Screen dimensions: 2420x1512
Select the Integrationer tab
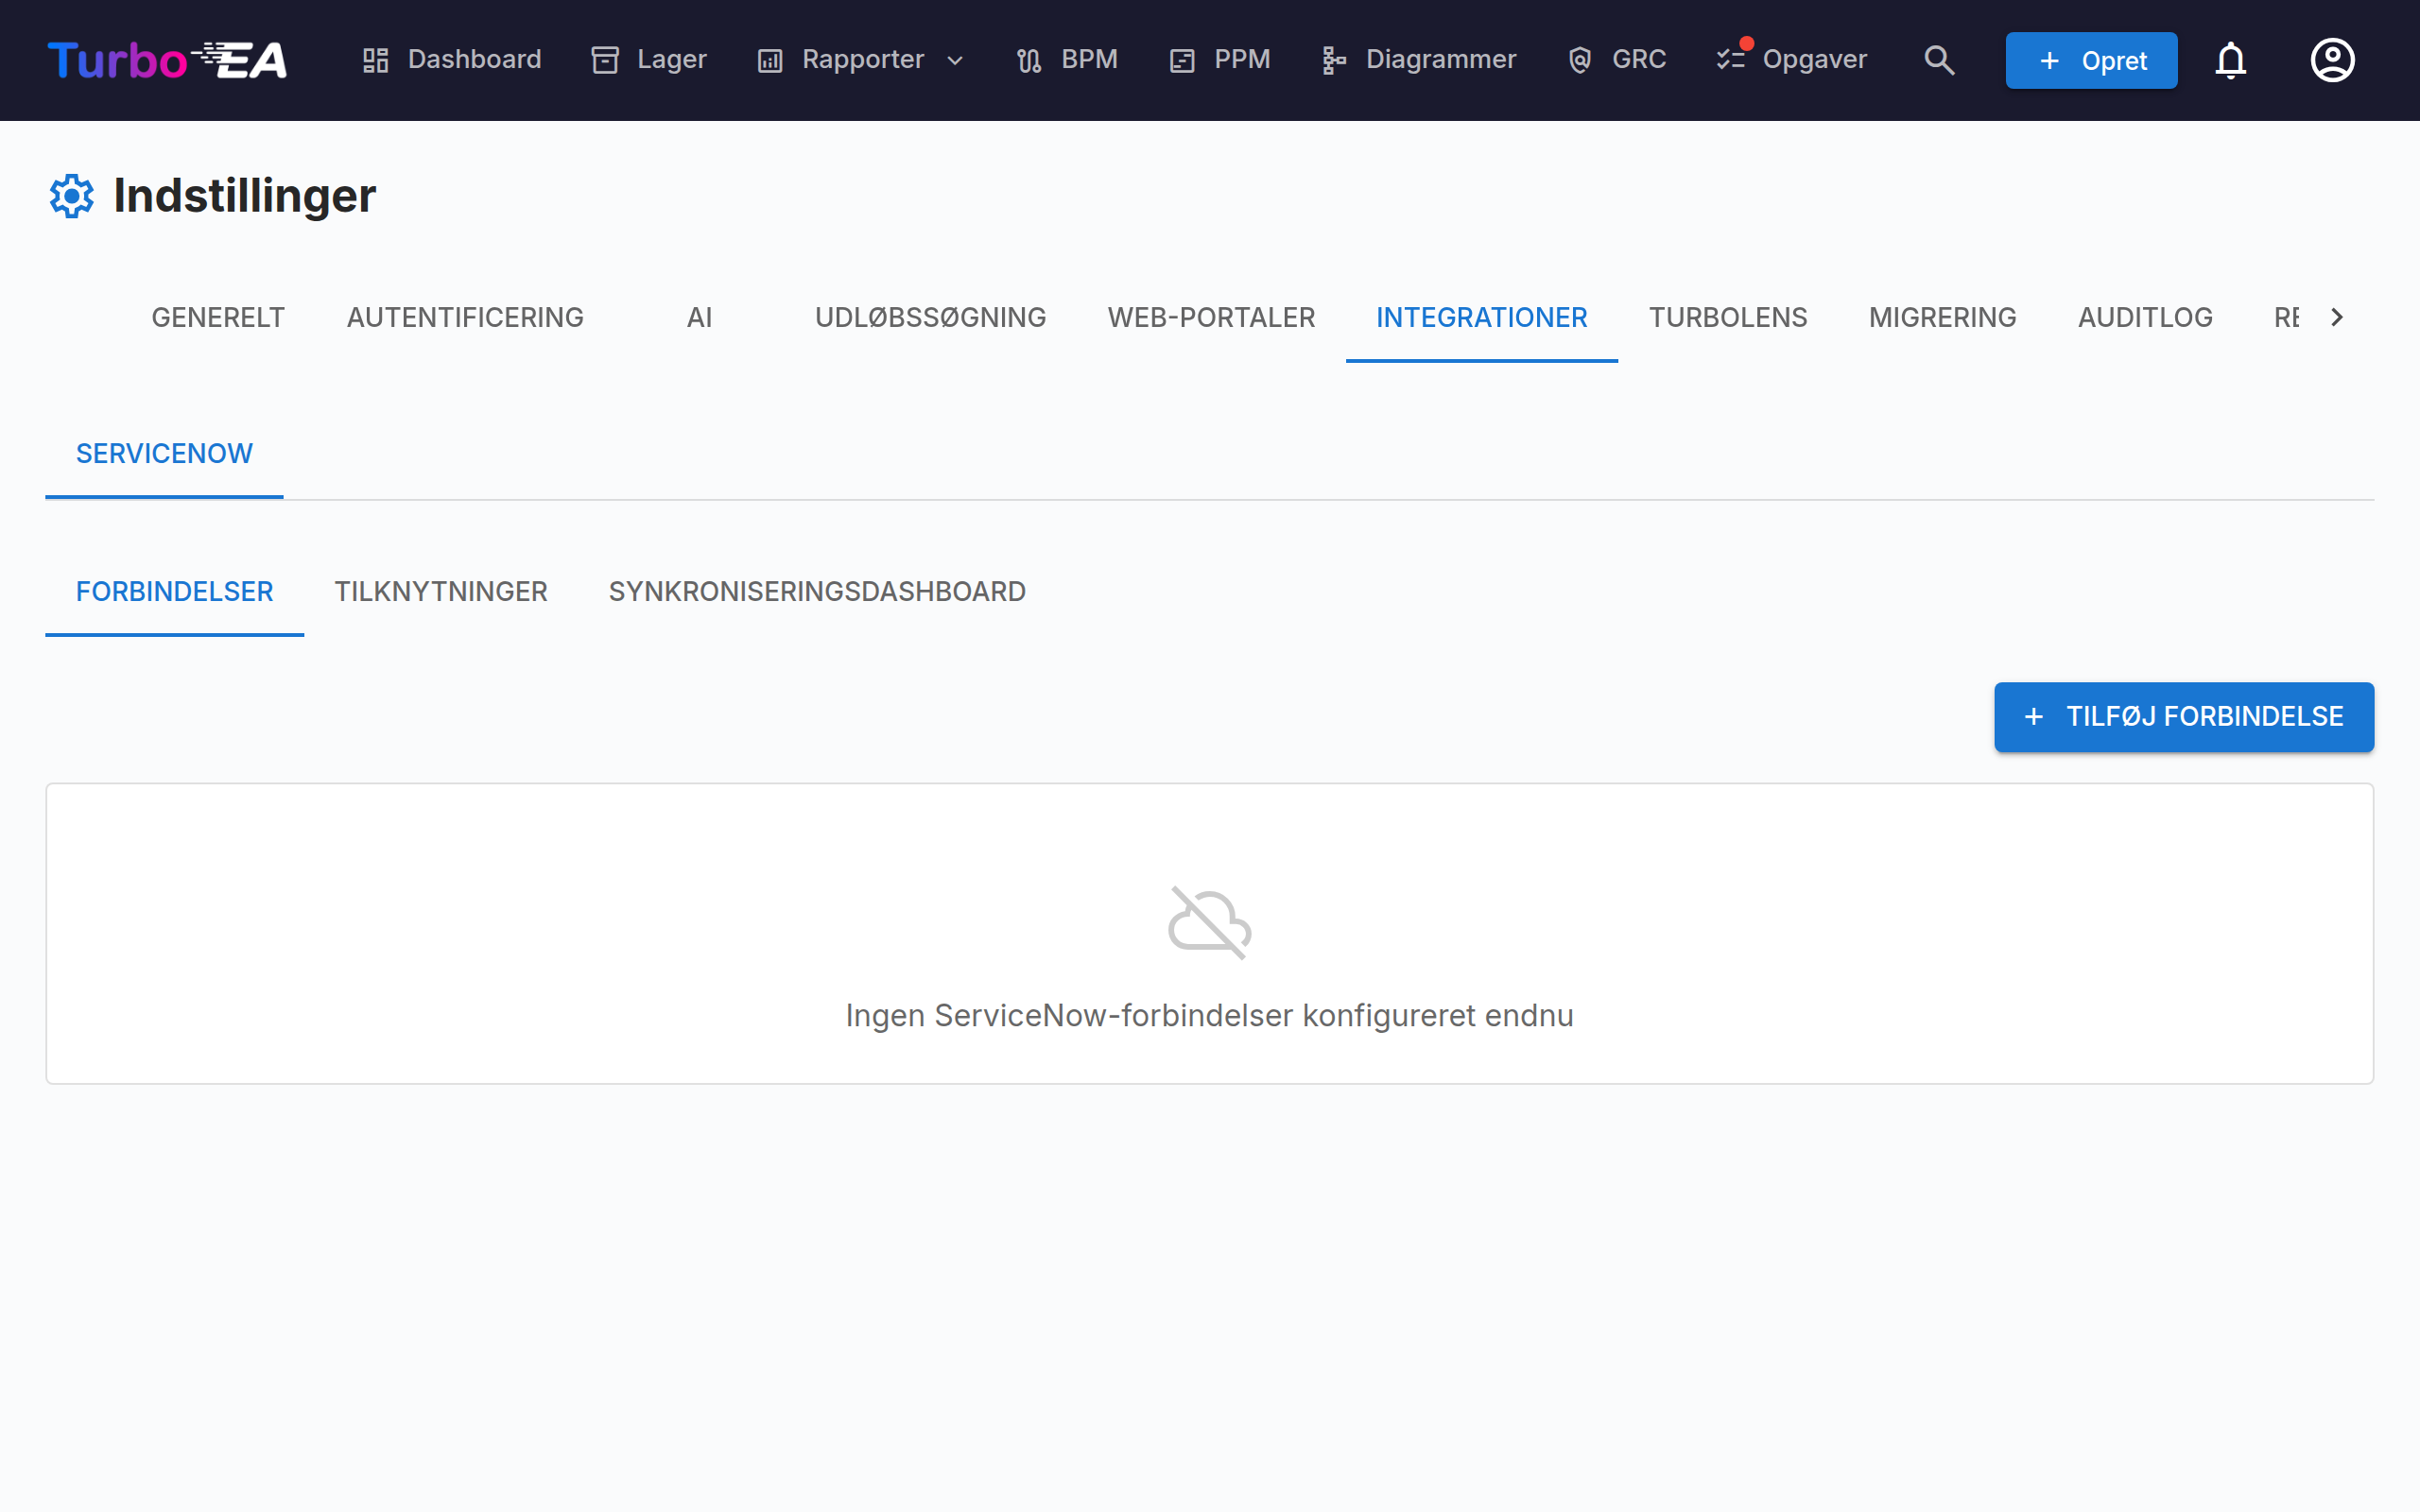coord(1481,317)
